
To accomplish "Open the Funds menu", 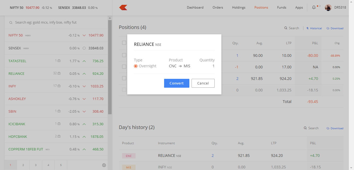I will 282,8.
